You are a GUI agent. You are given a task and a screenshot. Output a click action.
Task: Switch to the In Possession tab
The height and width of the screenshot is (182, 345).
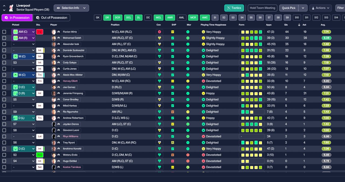pyautogui.click(x=17, y=18)
